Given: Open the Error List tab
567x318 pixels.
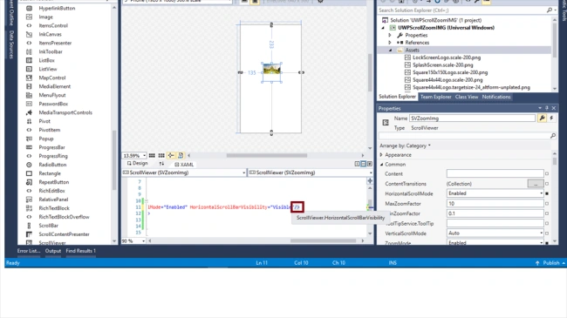Looking at the screenshot, I should [x=29, y=251].
